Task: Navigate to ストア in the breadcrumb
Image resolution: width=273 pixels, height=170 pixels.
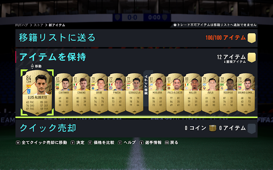Action: pos(38,25)
